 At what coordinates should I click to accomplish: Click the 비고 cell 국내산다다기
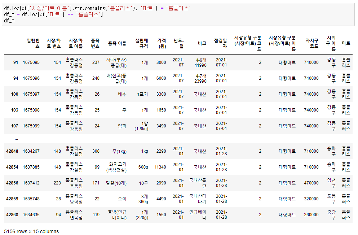[x=198, y=199]
